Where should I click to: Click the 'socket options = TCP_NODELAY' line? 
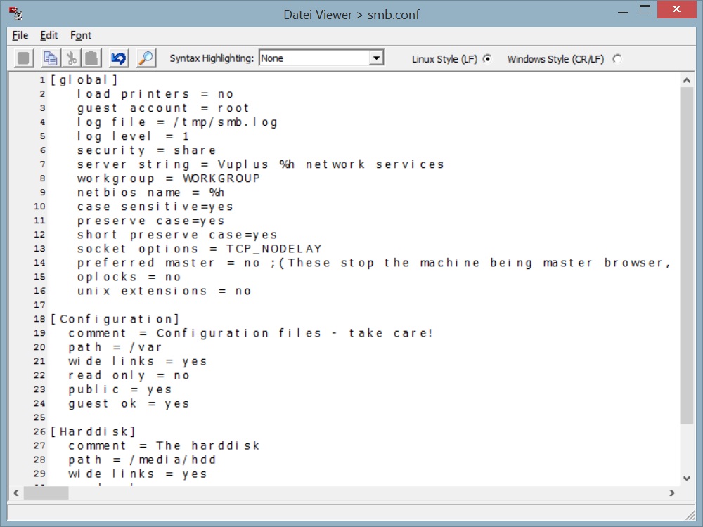click(x=199, y=249)
